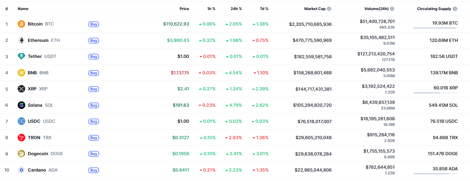Sort by the Name column header
Viewport: 470px width, 181px height.
(x=23, y=9)
